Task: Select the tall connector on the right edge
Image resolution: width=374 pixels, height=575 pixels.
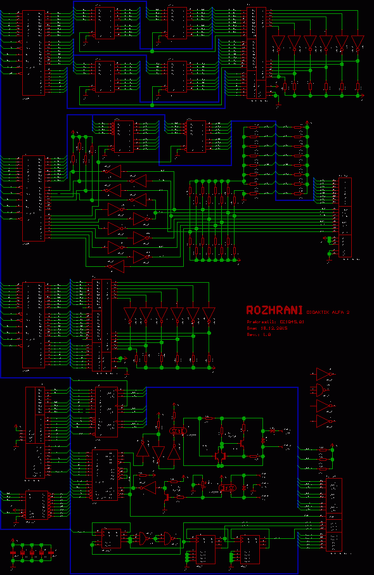Action: point(345,217)
